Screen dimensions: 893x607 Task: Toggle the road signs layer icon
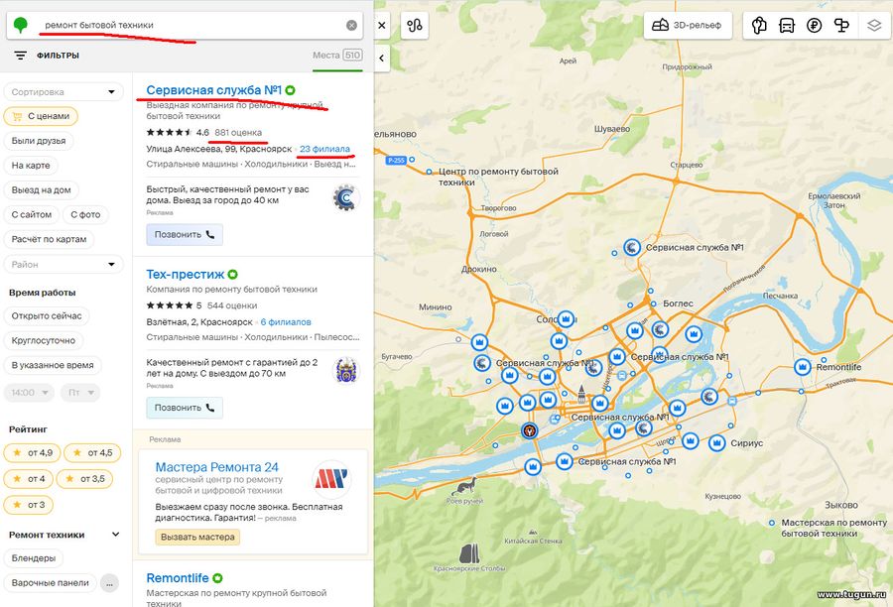point(841,25)
